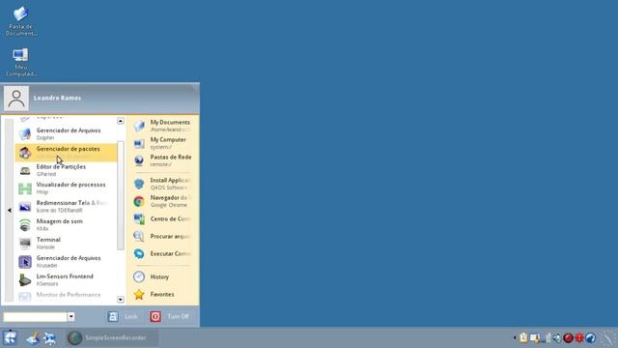The width and height of the screenshot is (618, 348).
Task: Click My Documents folder icon
Action: click(x=139, y=126)
